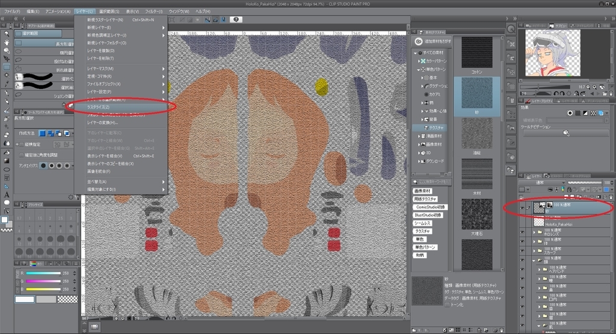Click the ラスタライズ menu entry
The width and height of the screenshot is (616, 334).
[121, 107]
